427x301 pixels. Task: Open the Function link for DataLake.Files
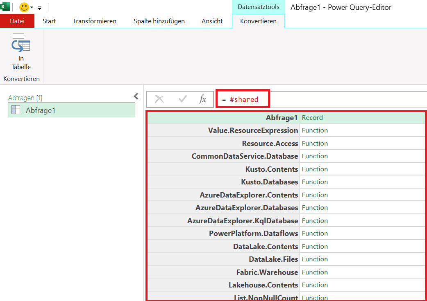coord(315,259)
